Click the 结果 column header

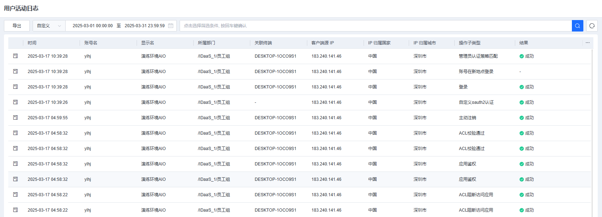click(523, 43)
